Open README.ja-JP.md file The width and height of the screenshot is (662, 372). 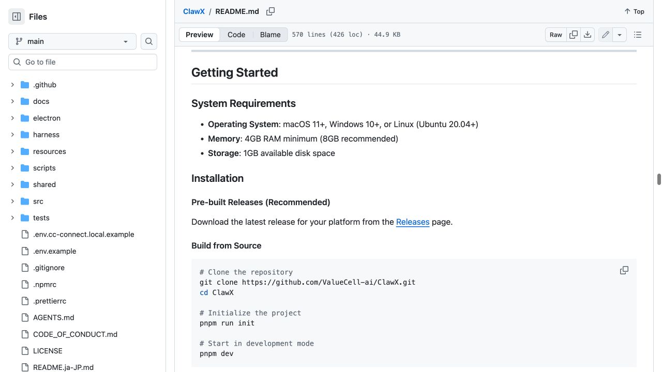point(64,367)
